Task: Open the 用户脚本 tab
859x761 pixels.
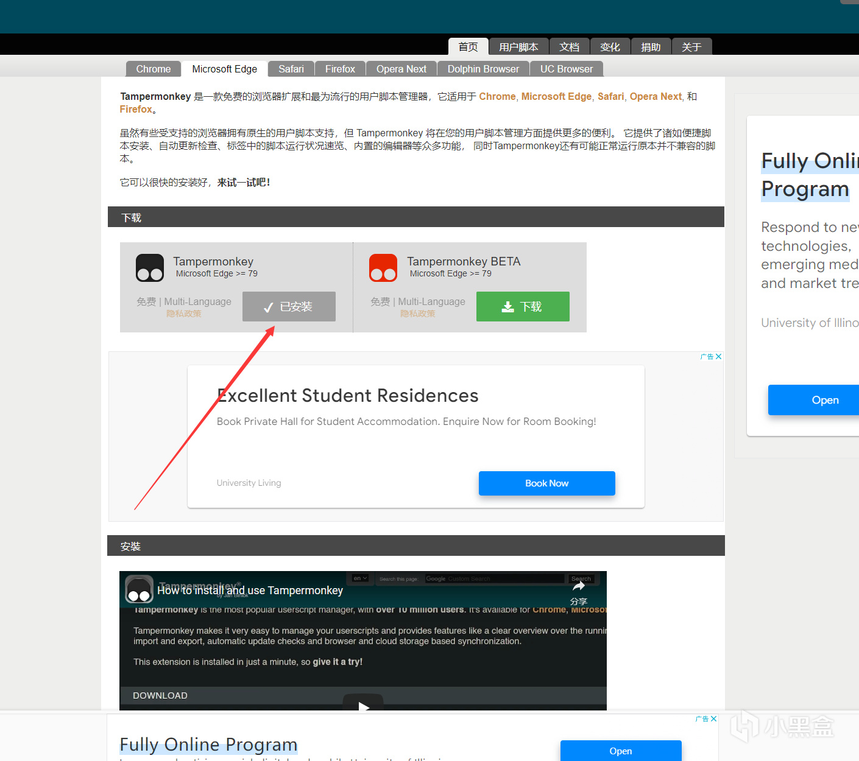Action: 518,47
